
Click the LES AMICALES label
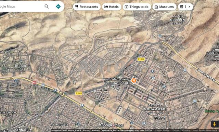pyautogui.click(x=59, y=125)
